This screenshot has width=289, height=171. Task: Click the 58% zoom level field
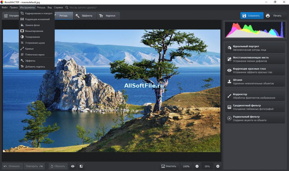tap(207, 166)
